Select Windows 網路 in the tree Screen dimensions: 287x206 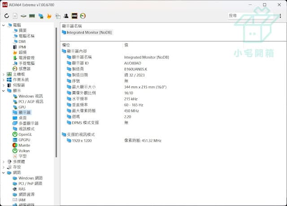tap(30, 178)
